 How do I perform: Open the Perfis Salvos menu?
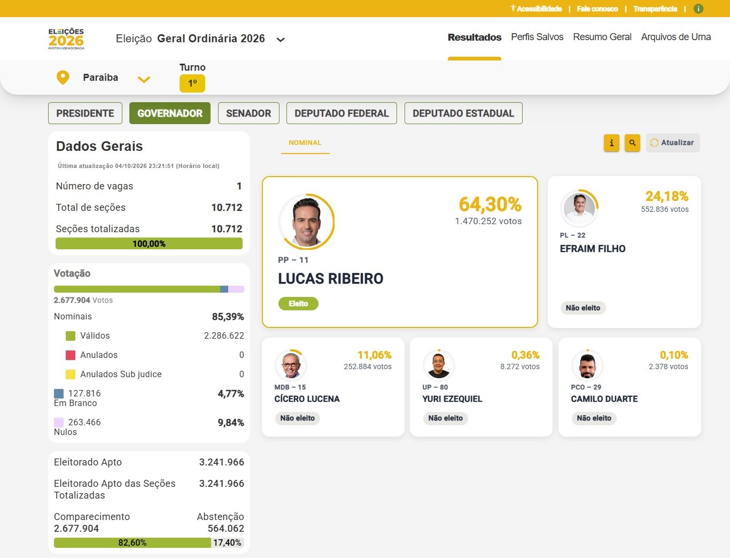(x=537, y=37)
